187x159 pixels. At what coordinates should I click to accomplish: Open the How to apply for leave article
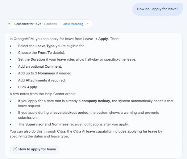click(35, 149)
